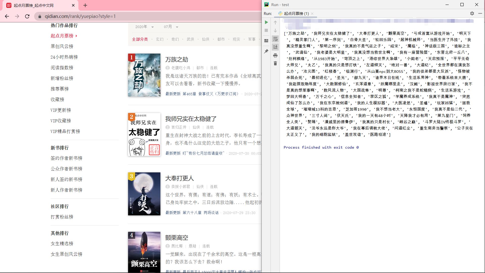Toggle scroll-to-end in the console
485x273 pixels.
275,47
